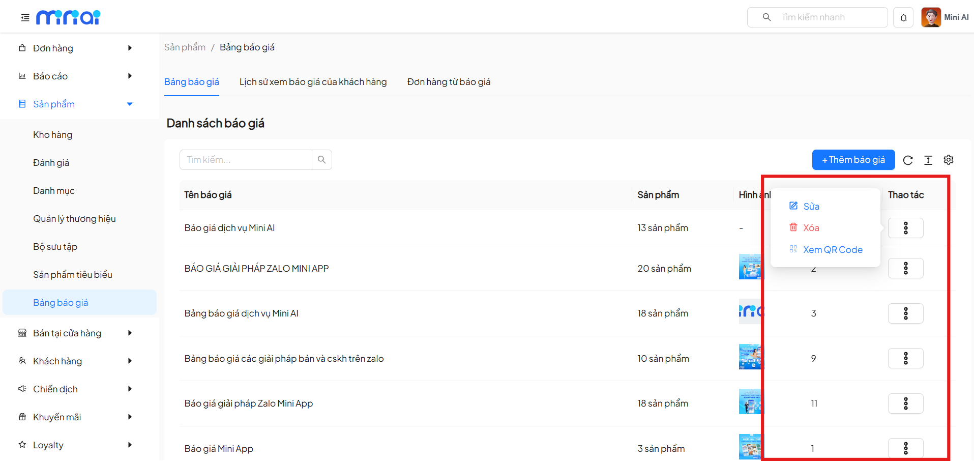
Task: Collapse the Sản phẩm sidebar section
Action: [130, 104]
